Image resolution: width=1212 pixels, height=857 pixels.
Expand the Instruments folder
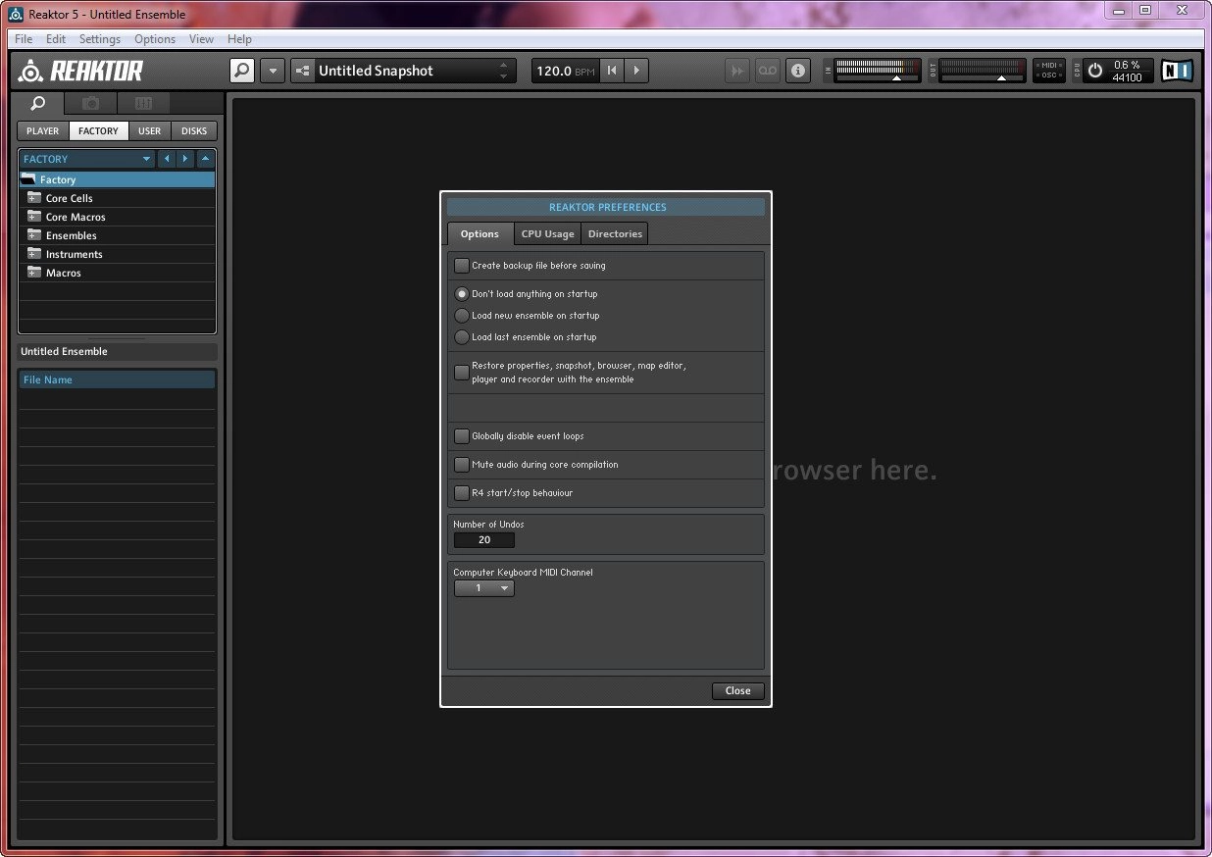tap(34, 254)
